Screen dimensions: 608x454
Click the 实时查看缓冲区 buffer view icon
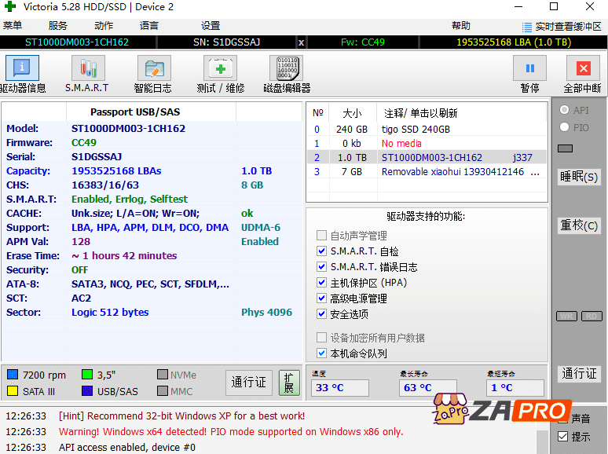tap(527, 27)
